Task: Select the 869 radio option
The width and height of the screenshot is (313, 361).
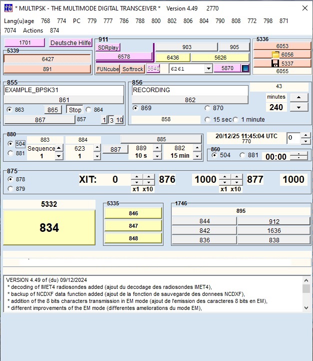Action: point(135,108)
